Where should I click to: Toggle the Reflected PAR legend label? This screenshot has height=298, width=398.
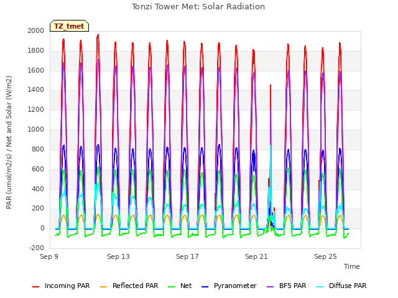point(136,286)
